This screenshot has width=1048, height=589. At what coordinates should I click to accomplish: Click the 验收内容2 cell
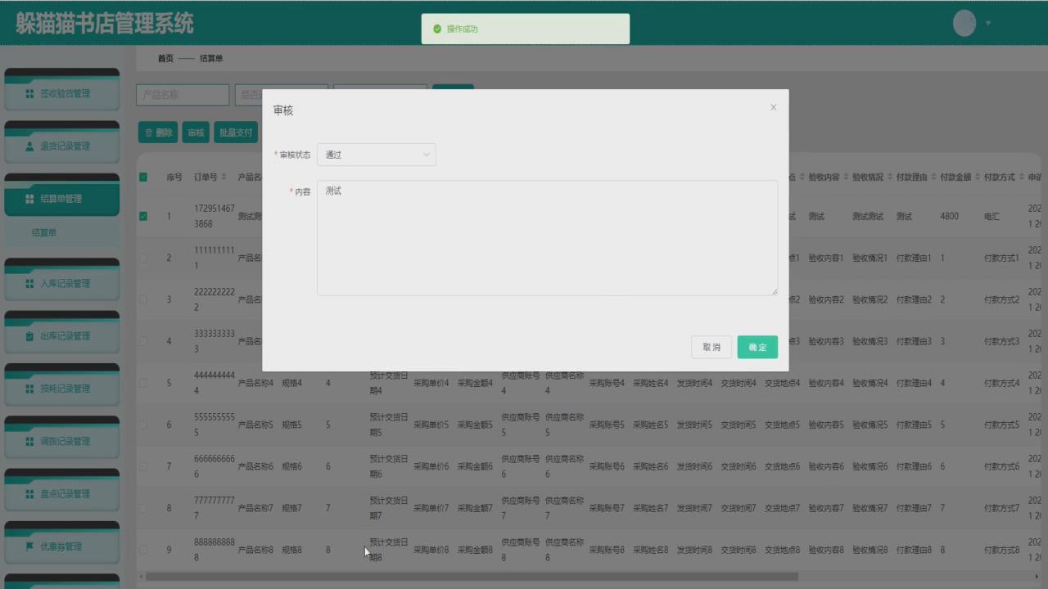point(826,299)
